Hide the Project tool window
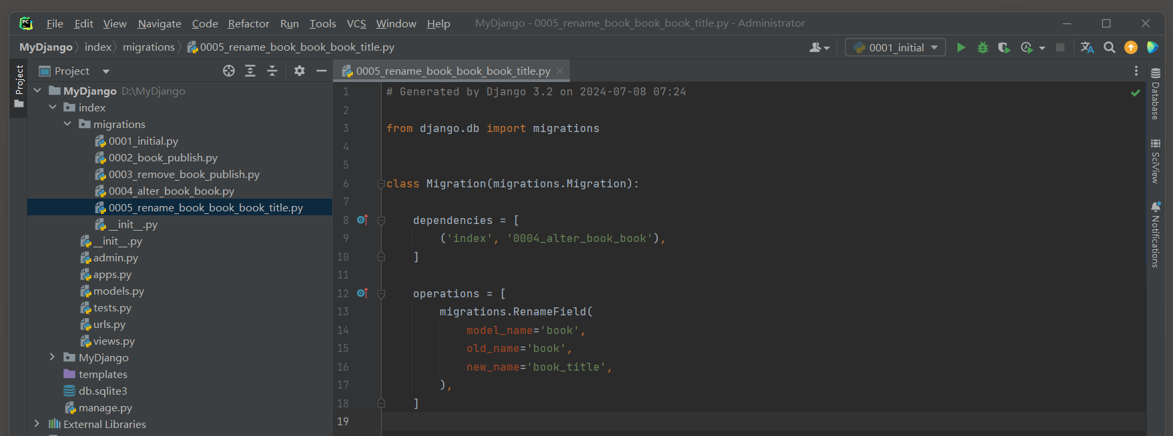This screenshot has width=1173, height=436. pos(322,71)
